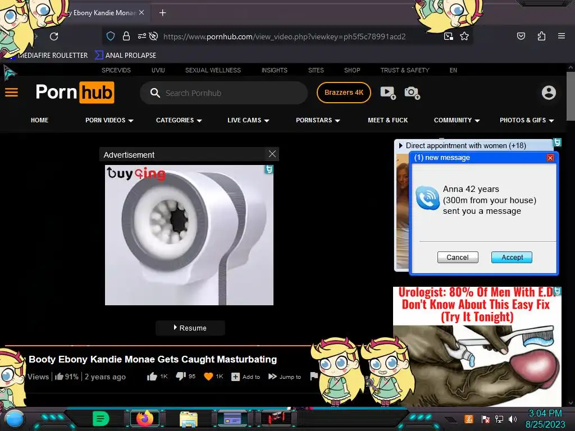Open the Extensions puzzle icon
575x431 pixels.
tap(541, 36)
